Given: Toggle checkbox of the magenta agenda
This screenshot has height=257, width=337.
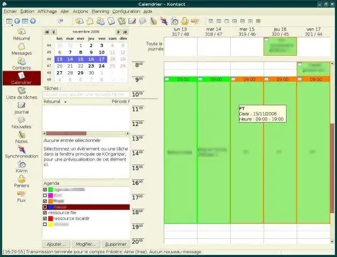Looking at the screenshot, I should tap(45, 195).
